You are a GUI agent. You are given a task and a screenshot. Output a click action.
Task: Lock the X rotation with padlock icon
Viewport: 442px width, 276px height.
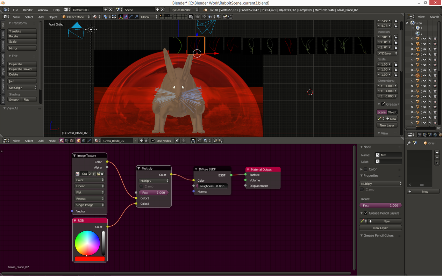click(x=395, y=37)
